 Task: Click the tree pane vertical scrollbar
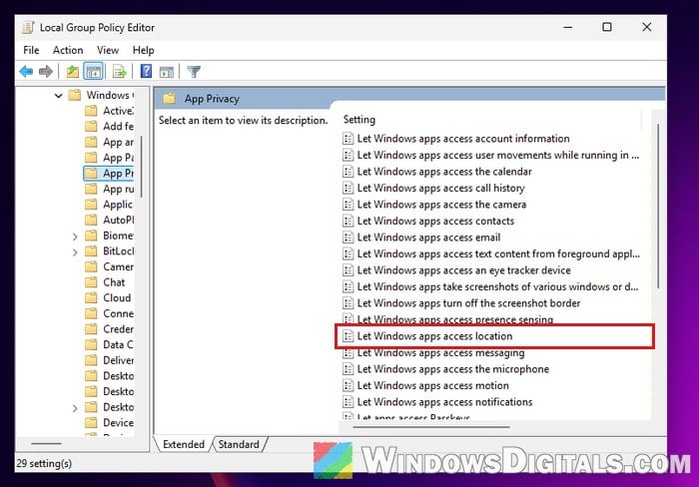[x=142, y=166]
